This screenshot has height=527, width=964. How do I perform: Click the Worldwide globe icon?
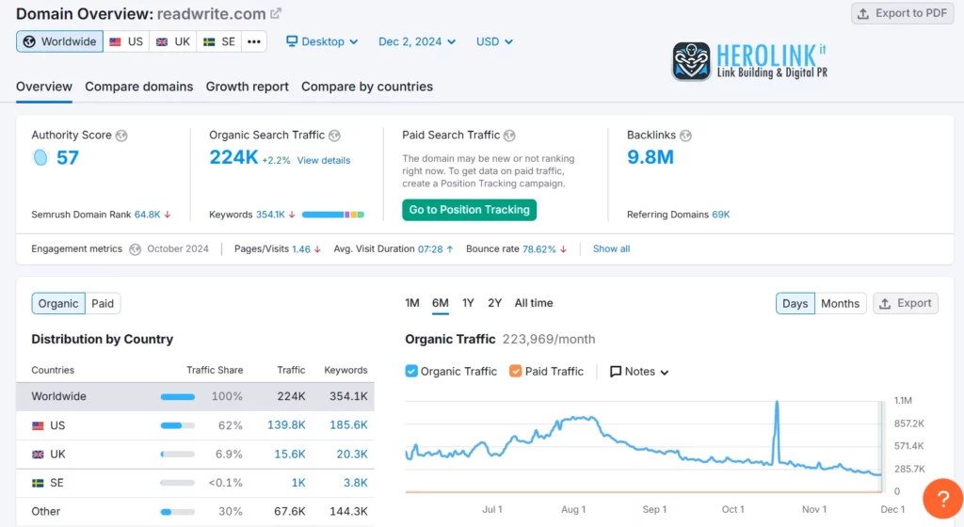[x=29, y=41]
